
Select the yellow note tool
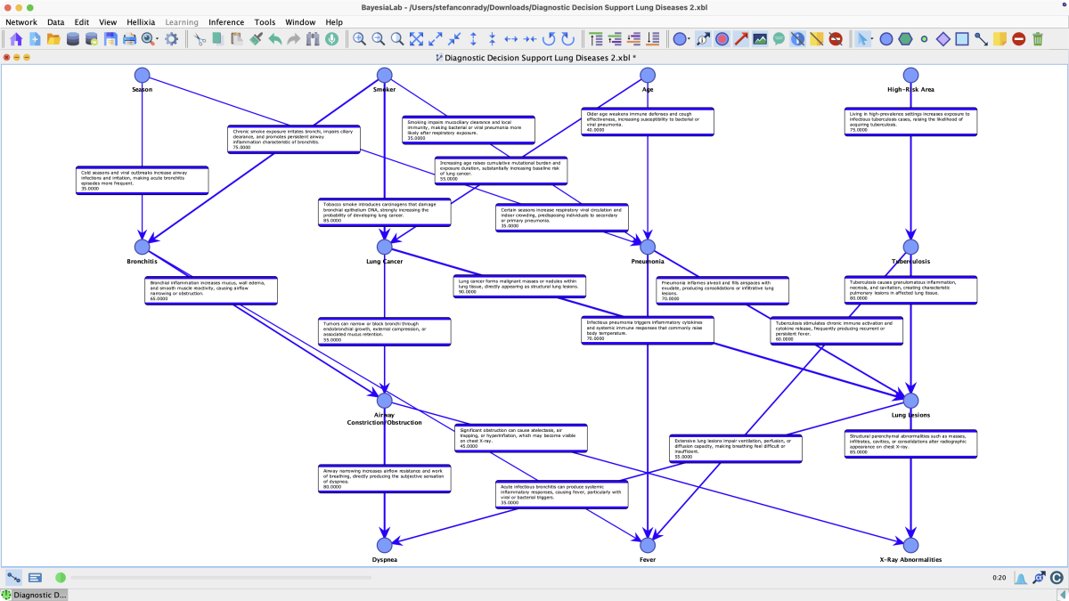point(1000,39)
